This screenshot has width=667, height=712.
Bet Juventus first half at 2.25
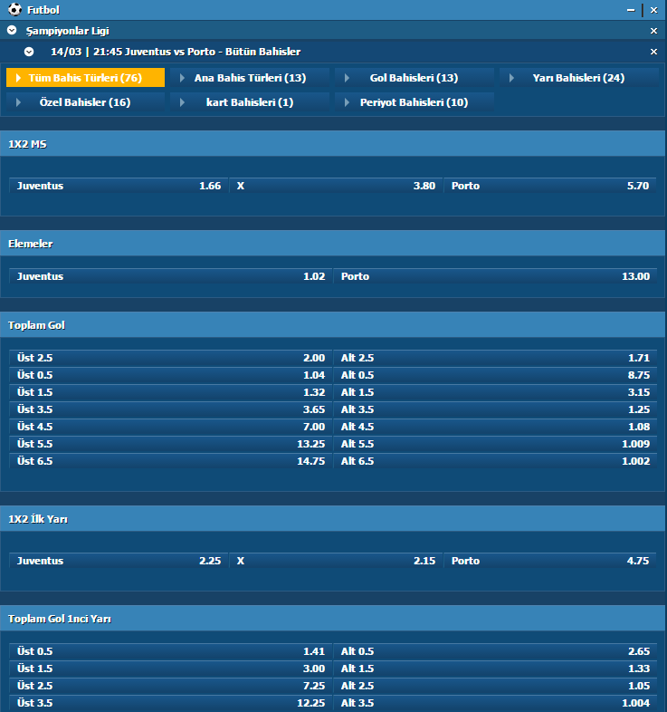[119, 561]
